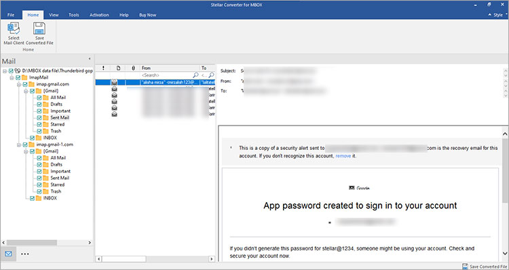Collapse the imap.gmail.com tree node
This screenshot has width=509, height=270.
[x=19, y=84]
